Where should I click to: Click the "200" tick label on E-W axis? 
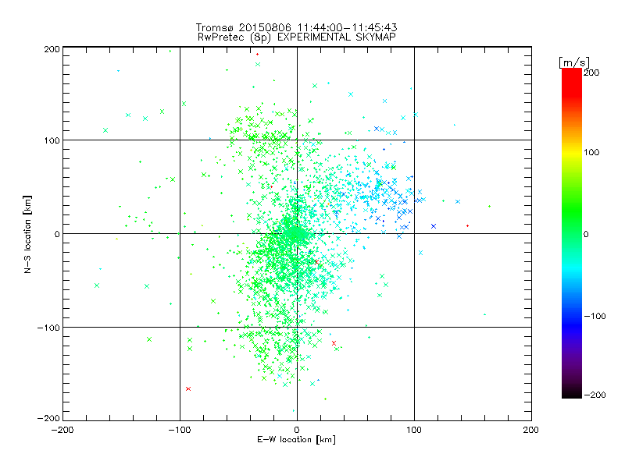[531, 430]
